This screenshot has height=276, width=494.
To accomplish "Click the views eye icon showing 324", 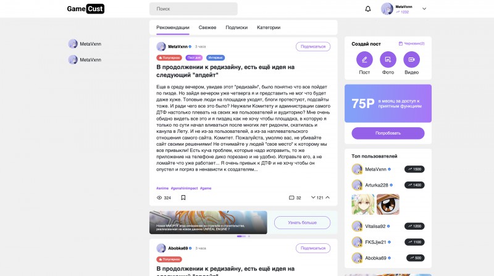I will tap(160, 198).
